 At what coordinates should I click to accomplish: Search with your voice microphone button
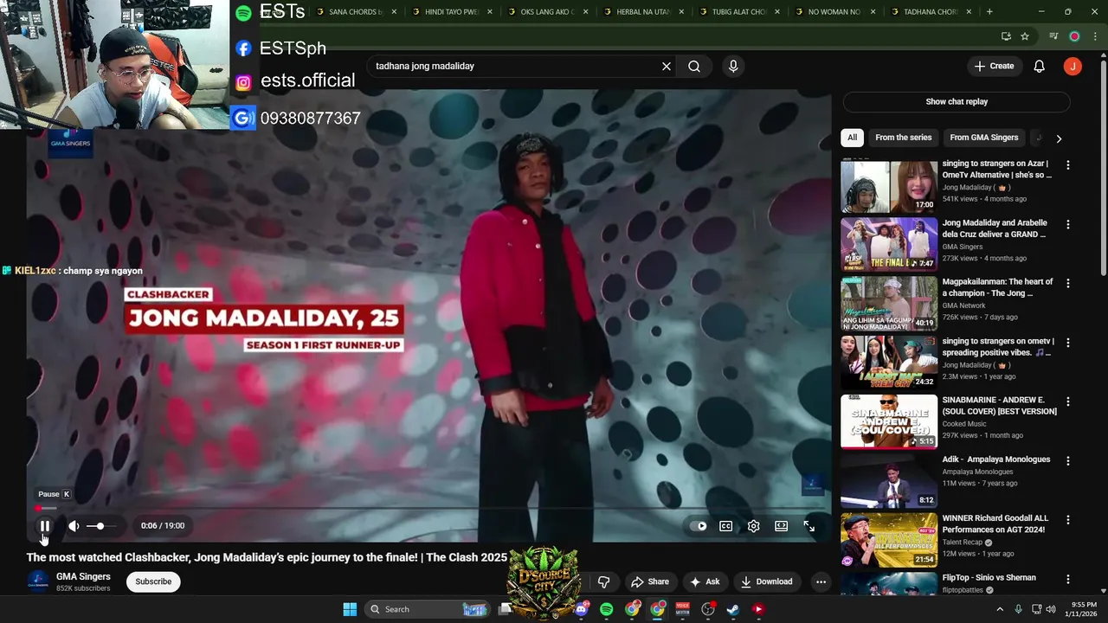(x=733, y=67)
